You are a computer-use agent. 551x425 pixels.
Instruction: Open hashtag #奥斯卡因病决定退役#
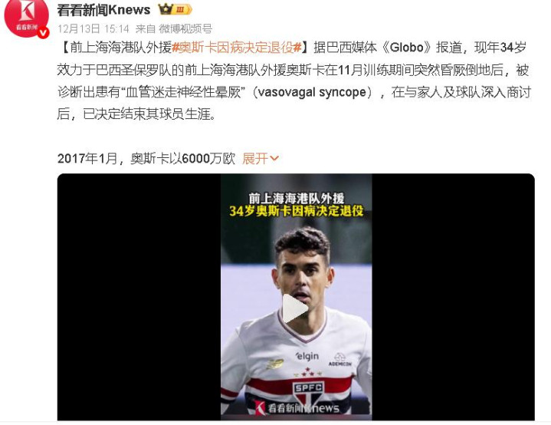[237, 47]
